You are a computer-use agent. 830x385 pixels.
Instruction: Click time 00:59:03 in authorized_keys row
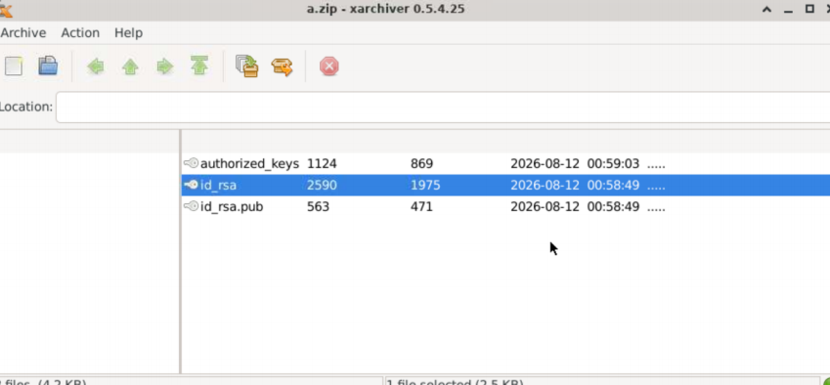613,164
